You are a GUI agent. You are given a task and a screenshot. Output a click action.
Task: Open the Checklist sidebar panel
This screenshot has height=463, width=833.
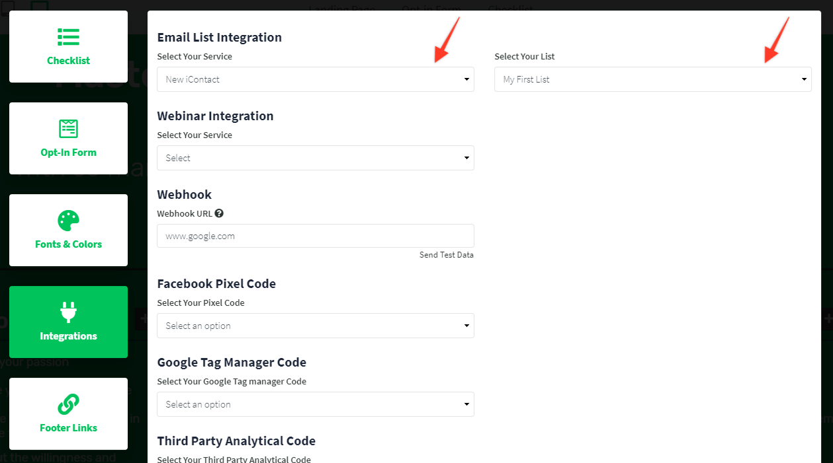[x=68, y=46]
